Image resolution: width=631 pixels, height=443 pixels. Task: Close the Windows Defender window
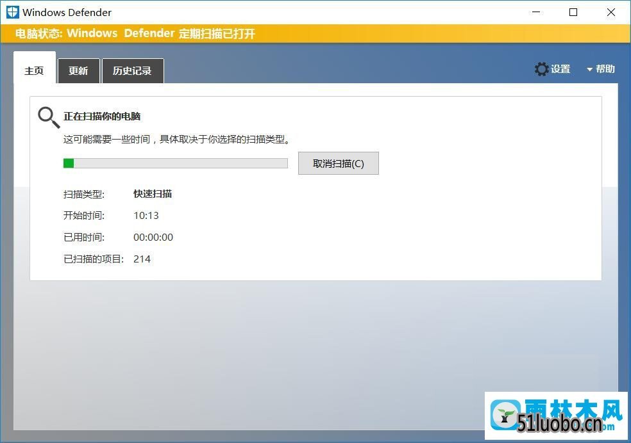(x=611, y=12)
